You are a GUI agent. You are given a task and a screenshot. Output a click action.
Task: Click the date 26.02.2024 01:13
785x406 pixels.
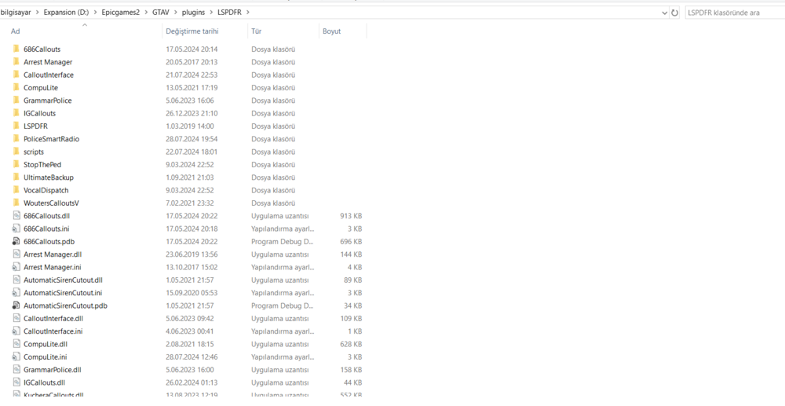click(x=192, y=382)
